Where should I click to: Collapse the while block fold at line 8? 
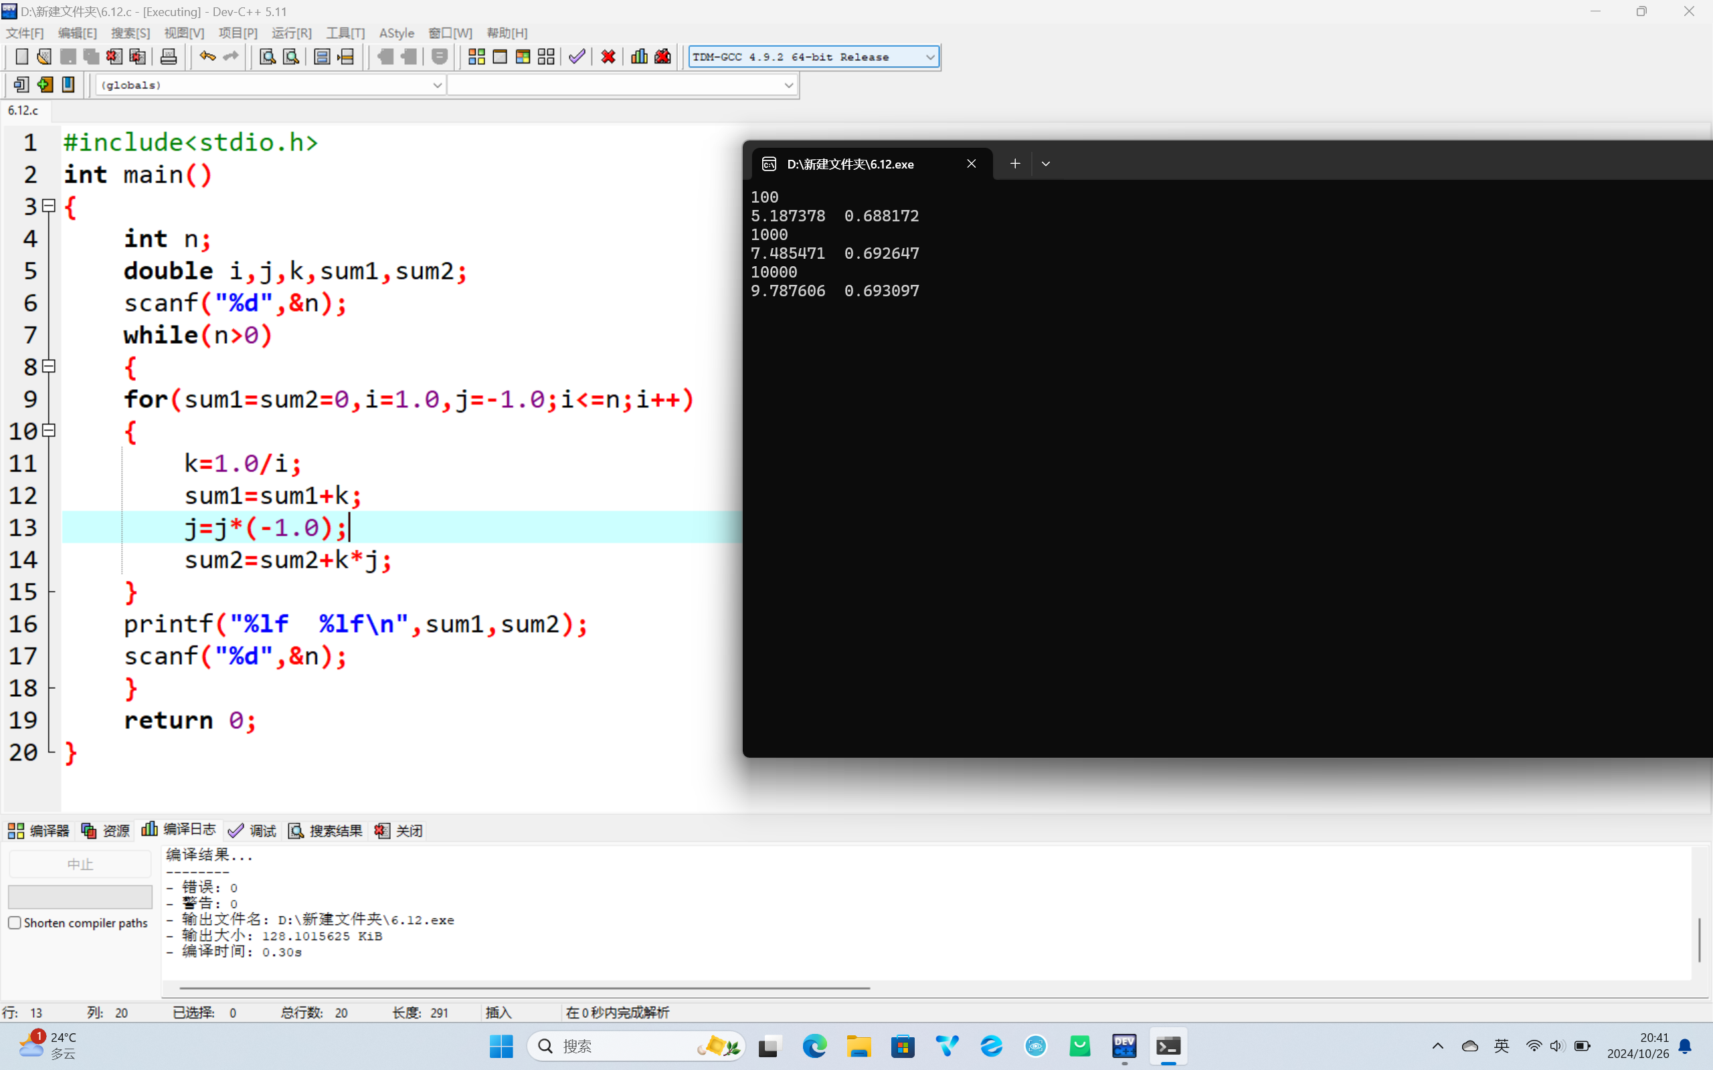coord(49,366)
